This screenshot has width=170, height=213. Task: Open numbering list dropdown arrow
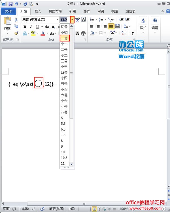tap(106, 20)
